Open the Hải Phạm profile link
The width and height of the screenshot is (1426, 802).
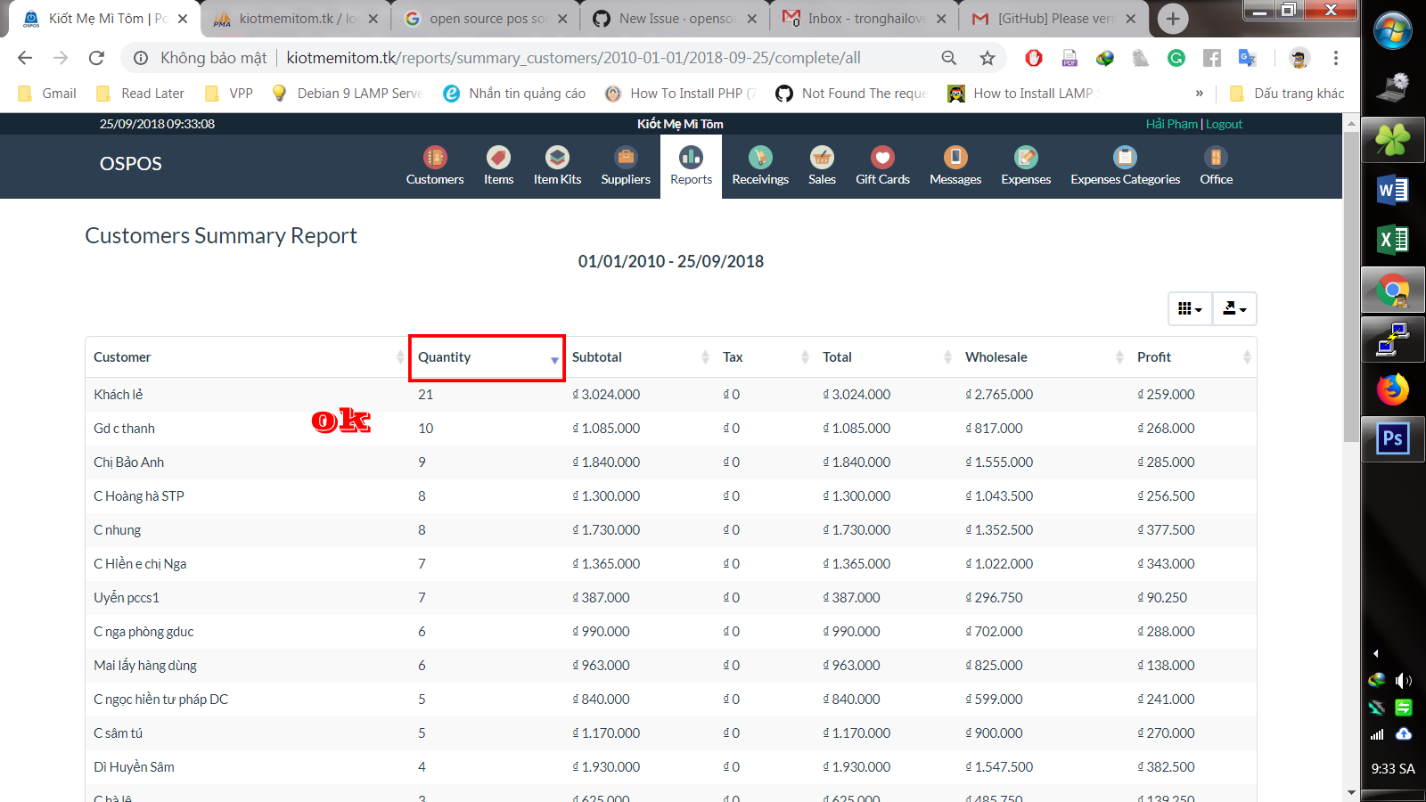click(1172, 124)
